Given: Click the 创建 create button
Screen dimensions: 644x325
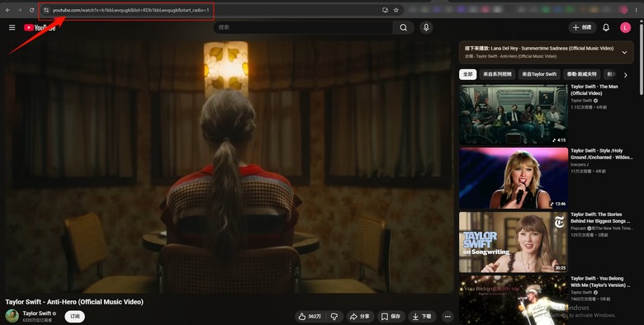Looking at the screenshot, I should 582,27.
